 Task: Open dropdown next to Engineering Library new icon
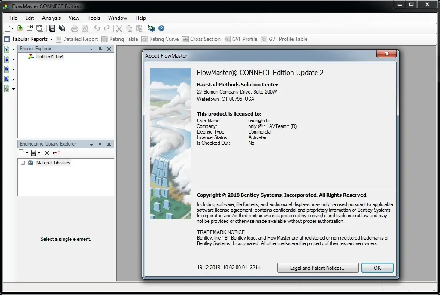27,153
